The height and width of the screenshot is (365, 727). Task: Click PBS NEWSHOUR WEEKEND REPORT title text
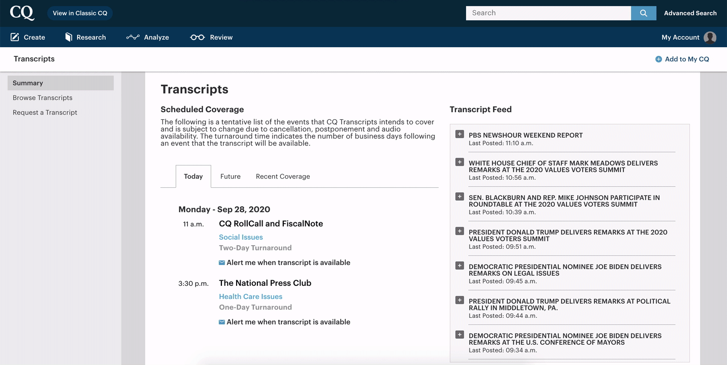pyautogui.click(x=525, y=136)
